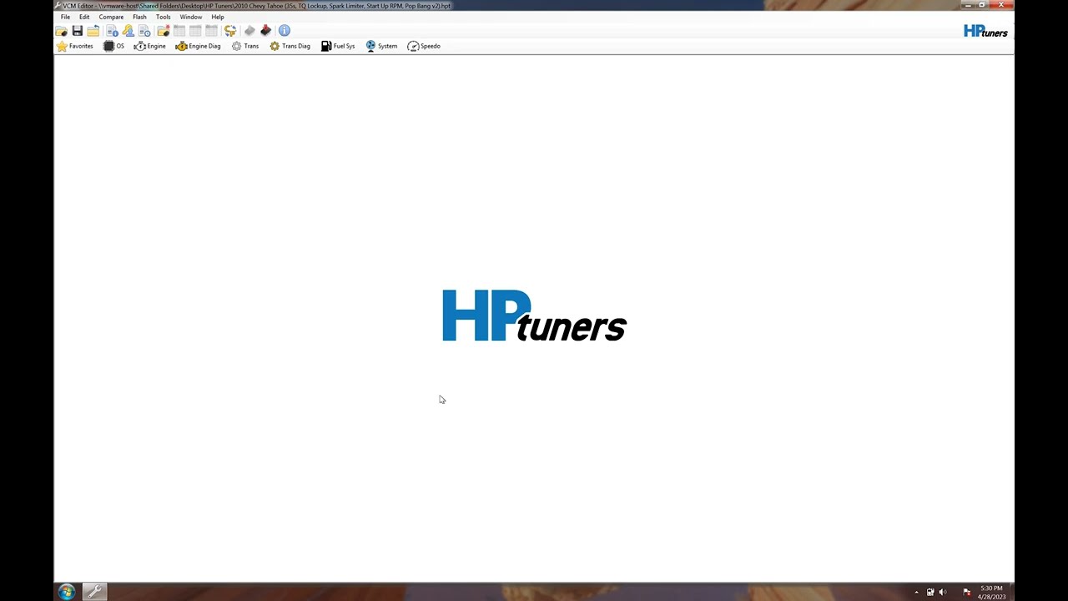This screenshot has height=601, width=1068.
Task: Click the folder with return arrow icon
Action: pyautogui.click(x=93, y=31)
